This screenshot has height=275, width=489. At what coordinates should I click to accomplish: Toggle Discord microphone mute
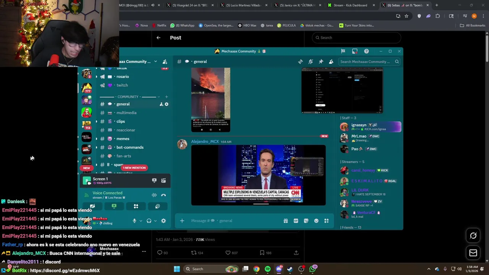tap(134, 221)
